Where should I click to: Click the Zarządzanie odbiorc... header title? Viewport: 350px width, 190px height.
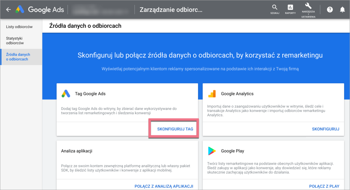point(171,10)
